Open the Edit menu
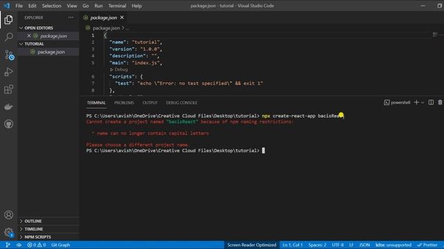 [x=32, y=6]
